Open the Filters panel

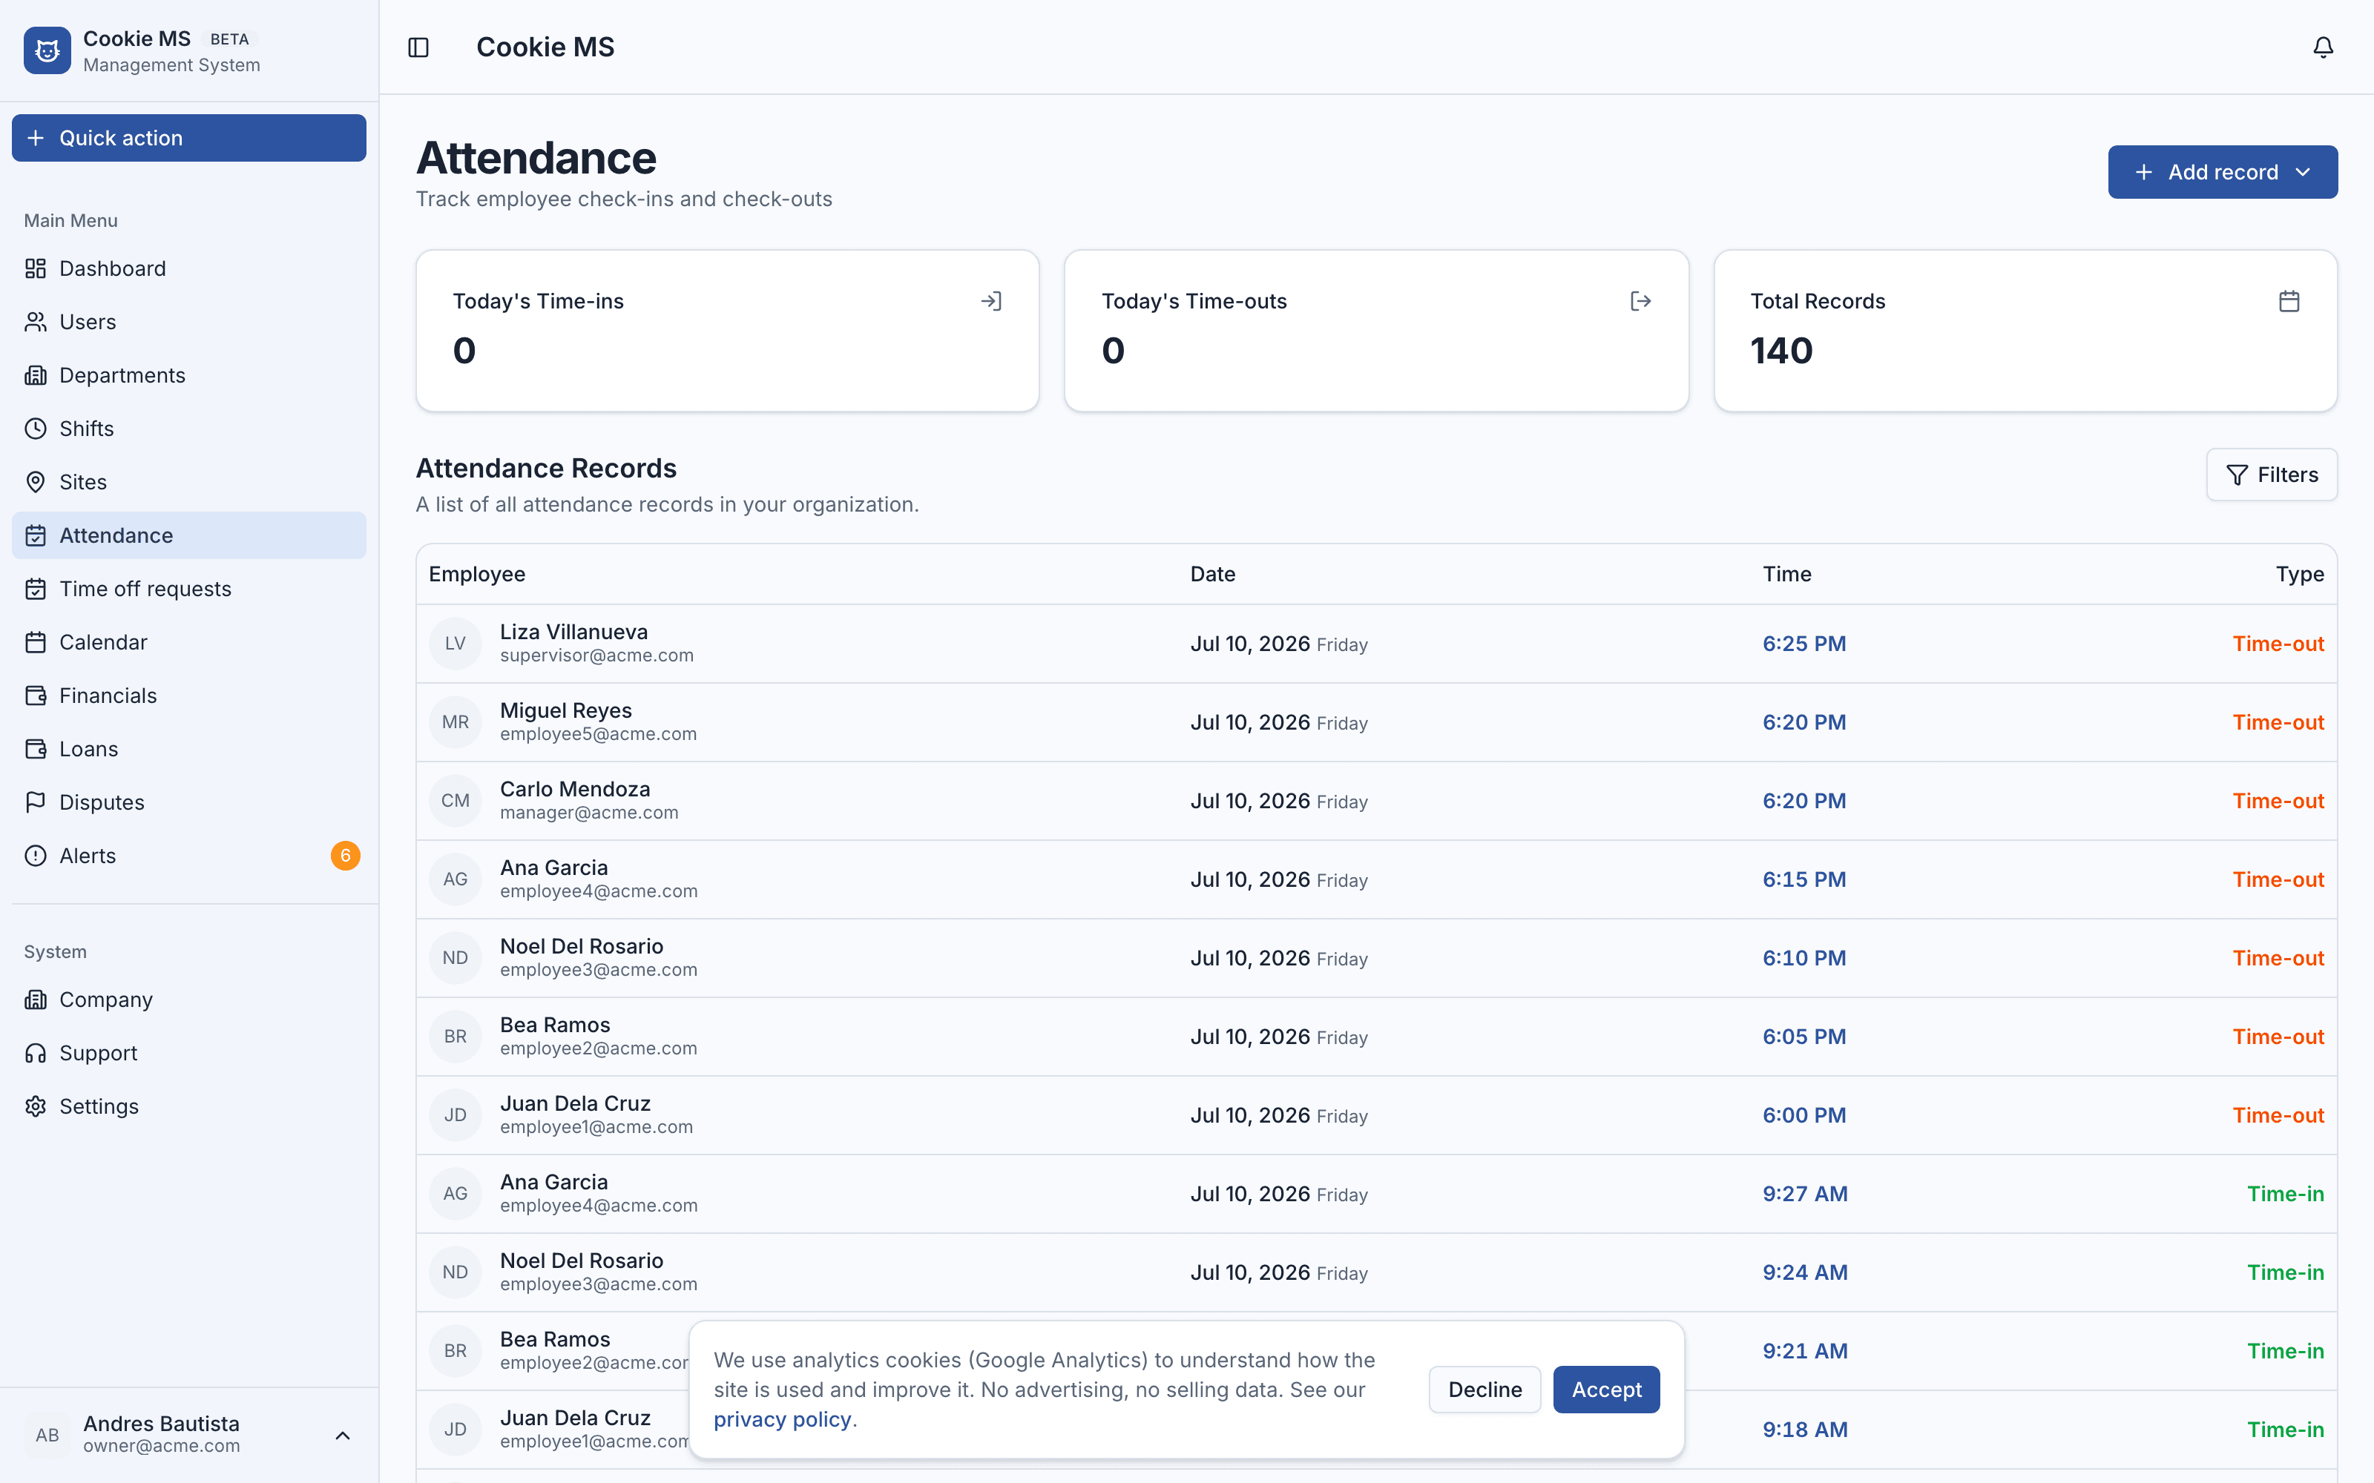click(x=2271, y=475)
